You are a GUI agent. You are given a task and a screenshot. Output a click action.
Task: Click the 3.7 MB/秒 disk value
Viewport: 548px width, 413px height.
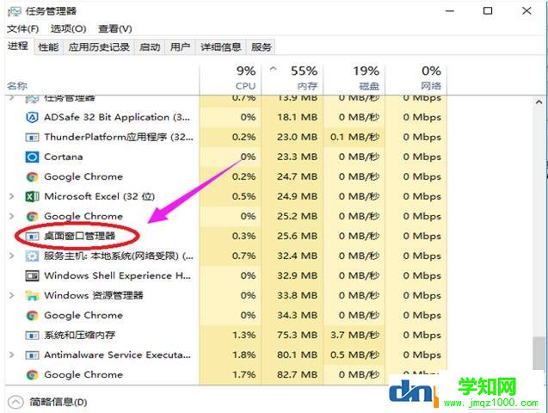pyautogui.click(x=355, y=336)
